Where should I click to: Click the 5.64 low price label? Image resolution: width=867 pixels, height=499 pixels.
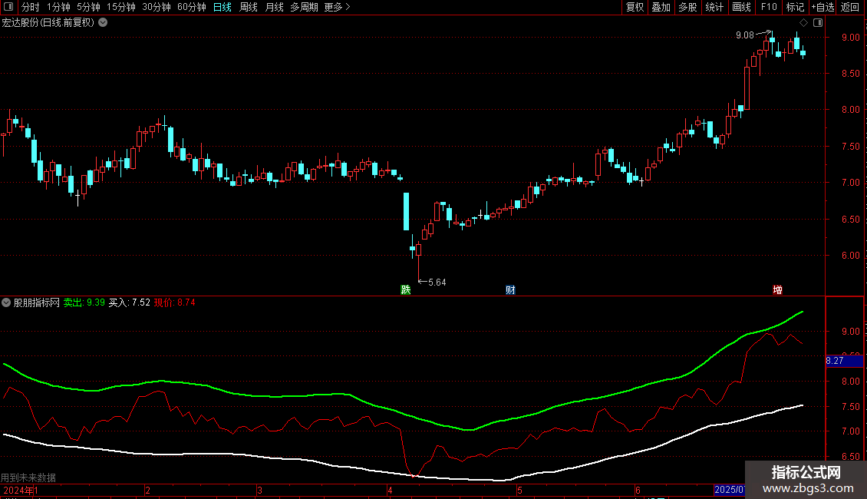tap(437, 283)
